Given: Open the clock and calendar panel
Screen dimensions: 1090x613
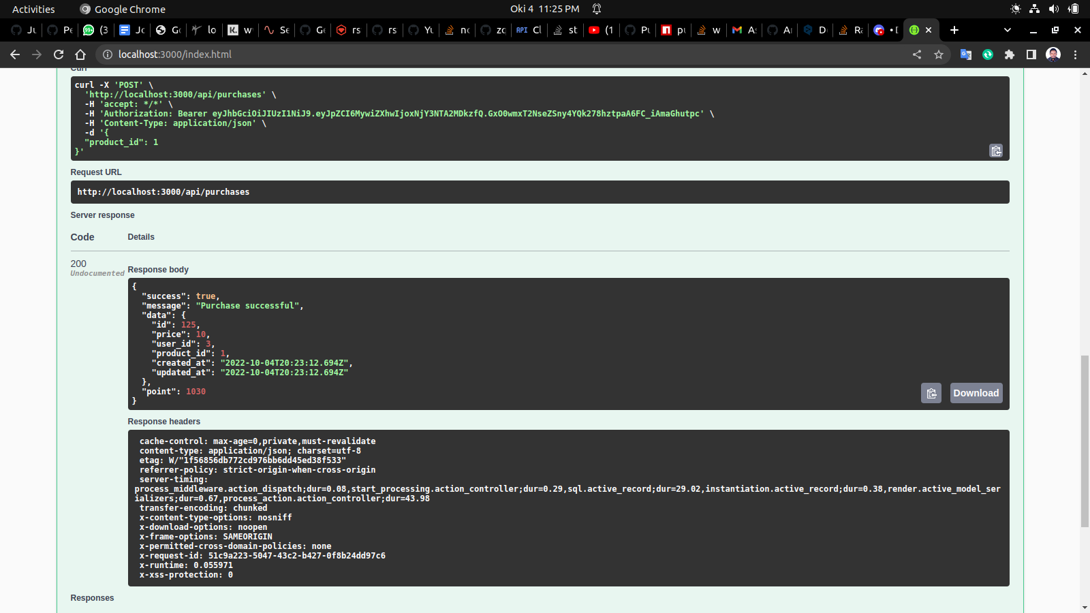Looking at the screenshot, I should coord(544,9).
